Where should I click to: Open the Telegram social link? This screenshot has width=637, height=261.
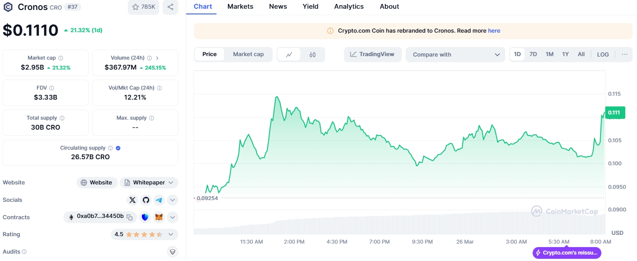click(x=159, y=200)
